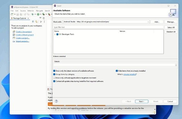Click the Manage... button

[171, 22]
